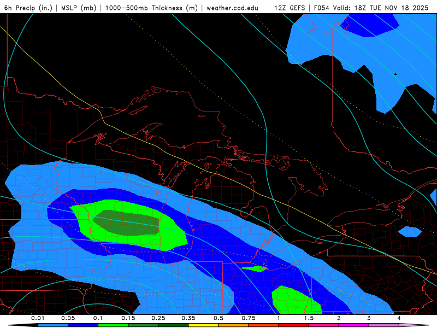The image size is (437, 328).
Task: Click the weather.cod.edu source text
Action: pos(232,8)
